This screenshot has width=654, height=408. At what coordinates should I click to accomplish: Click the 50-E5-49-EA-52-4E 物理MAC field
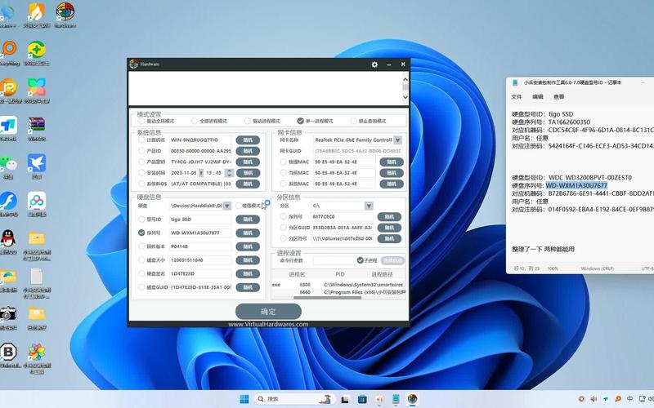click(344, 162)
